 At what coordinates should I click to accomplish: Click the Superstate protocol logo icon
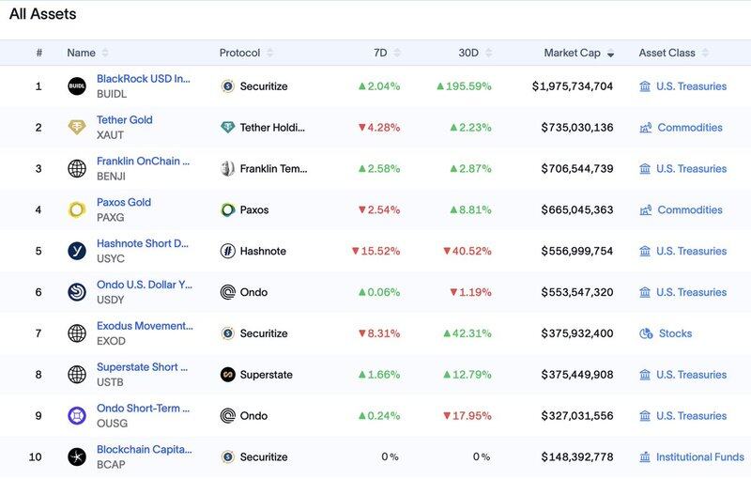pos(227,375)
